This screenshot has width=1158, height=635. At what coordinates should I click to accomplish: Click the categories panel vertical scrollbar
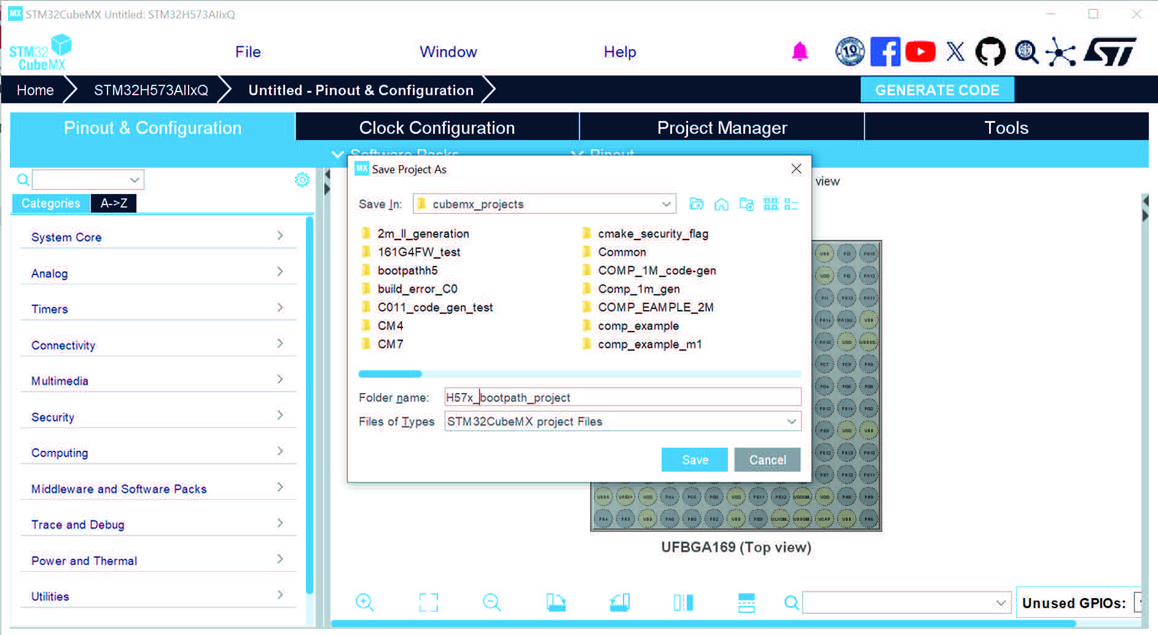[x=310, y=405]
